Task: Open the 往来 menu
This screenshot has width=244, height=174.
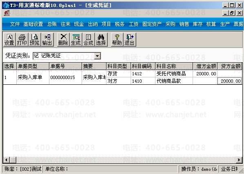Action: [66, 24]
